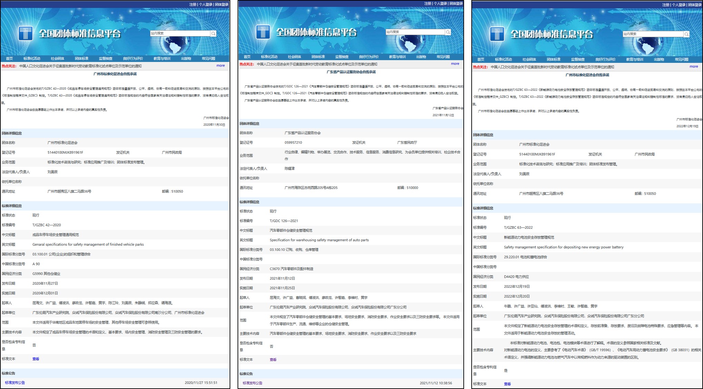Click the 'more' link in the middle page
This screenshot has height=389, width=703.
click(x=455, y=64)
